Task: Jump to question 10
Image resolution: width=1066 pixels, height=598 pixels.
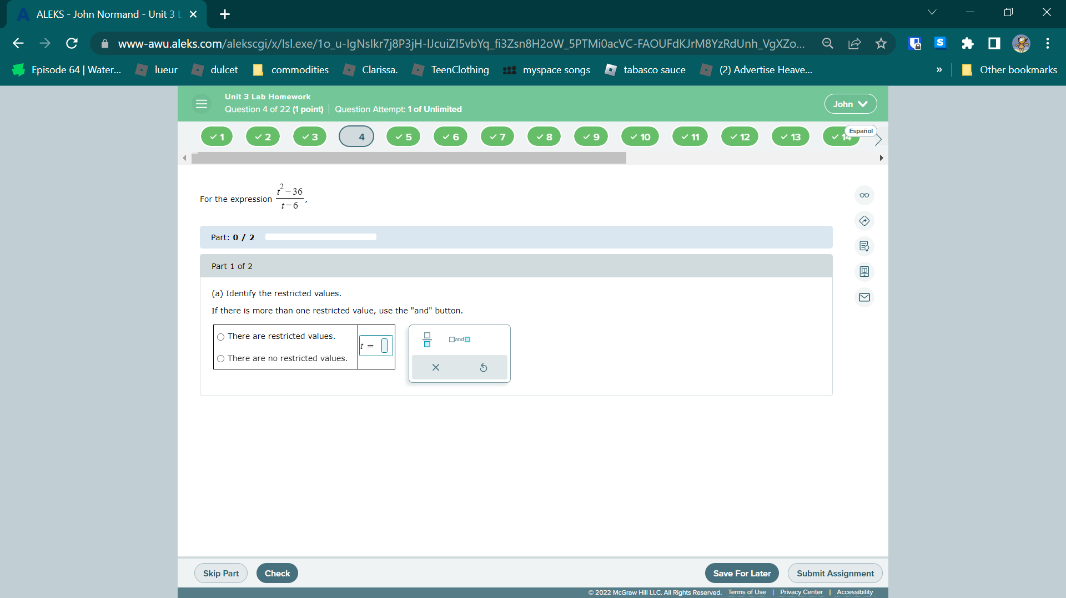Action: tap(640, 136)
